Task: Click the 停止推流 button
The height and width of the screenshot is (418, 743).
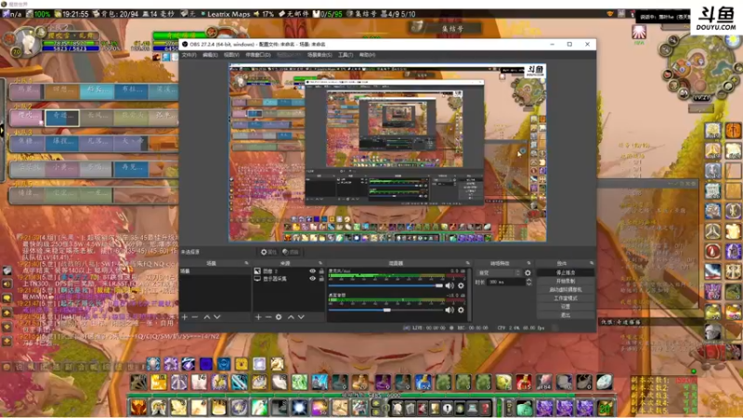Action: click(566, 272)
